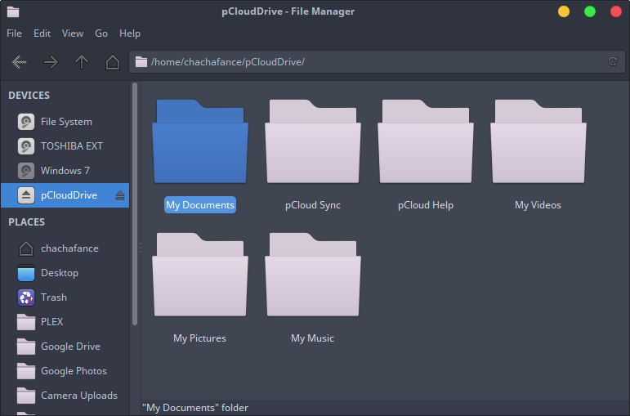Viewport: 630px width, 416px height.
Task: Go forward with the right arrow button
Action: [x=51, y=62]
